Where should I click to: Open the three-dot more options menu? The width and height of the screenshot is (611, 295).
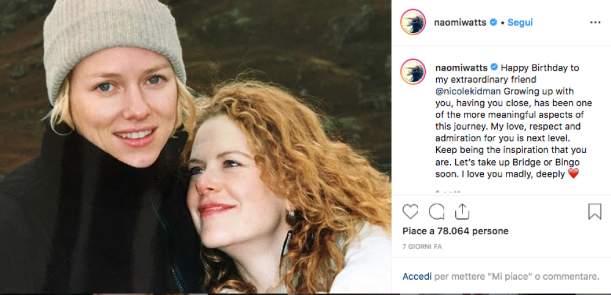click(x=595, y=23)
